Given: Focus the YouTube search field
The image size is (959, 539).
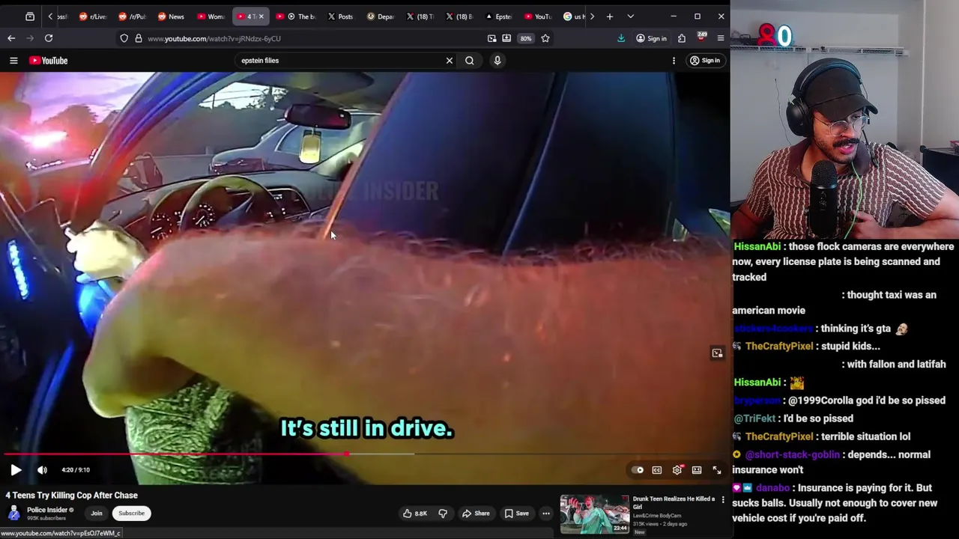Looking at the screenshot, I should point(341,61).
